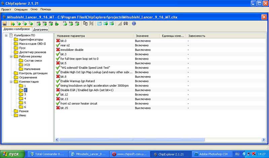Click the 'cs' checksum toolbar icon

(65, 24)
